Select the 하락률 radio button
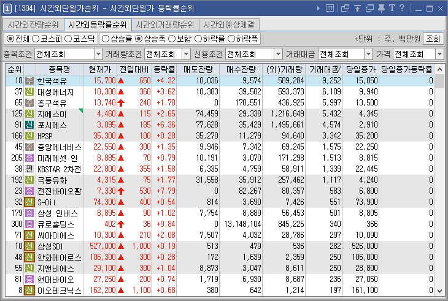This screenshot has height=301, width=448. pos(198,39)
